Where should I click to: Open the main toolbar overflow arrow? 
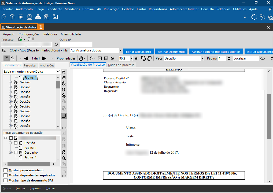(245, 17)
